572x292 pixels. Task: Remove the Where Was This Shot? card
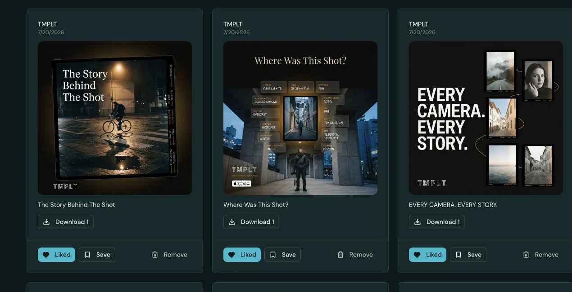(355, 255)
